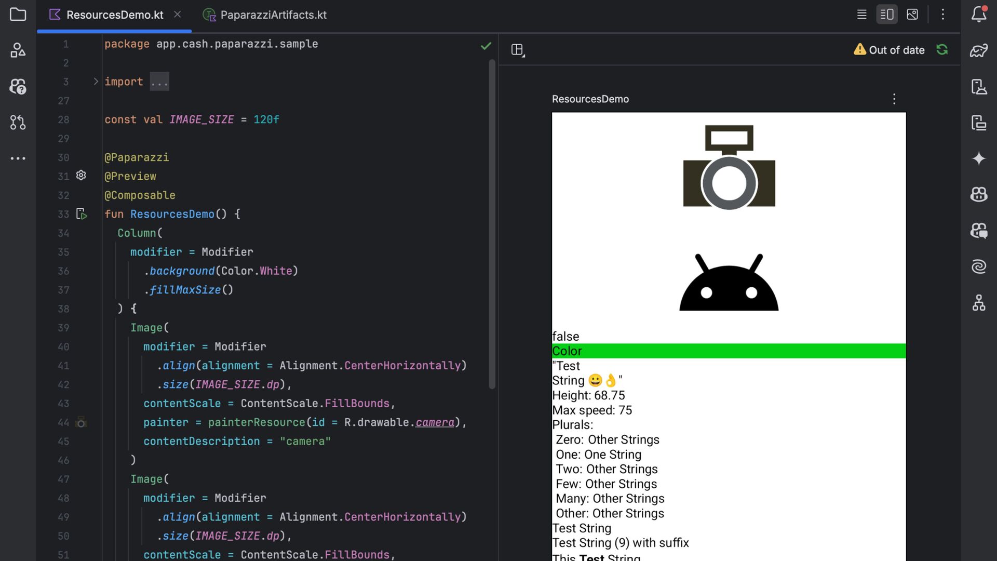Click ContentScale.FillBounds on line 43
997x561 pixels.
(315, 403)
